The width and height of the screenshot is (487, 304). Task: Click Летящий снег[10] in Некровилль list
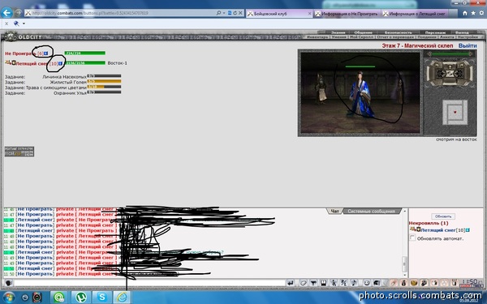pos(443,230)
